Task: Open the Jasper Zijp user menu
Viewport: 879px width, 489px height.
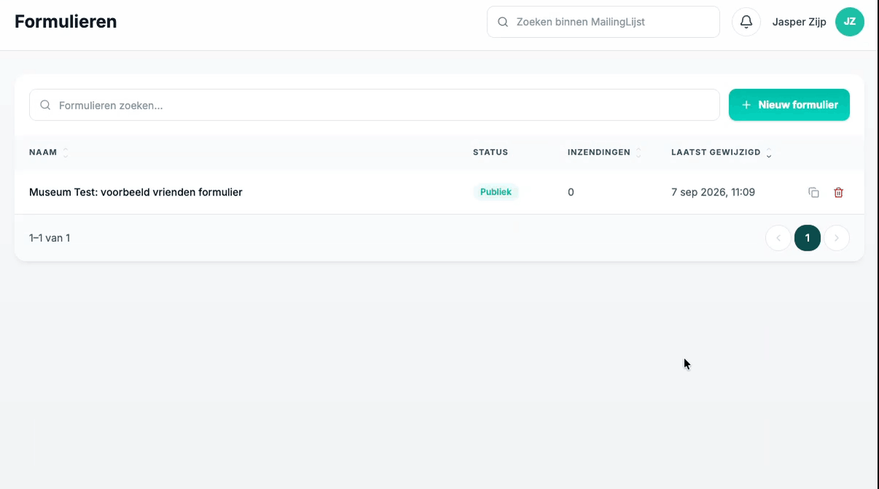Action: point(799,22)
